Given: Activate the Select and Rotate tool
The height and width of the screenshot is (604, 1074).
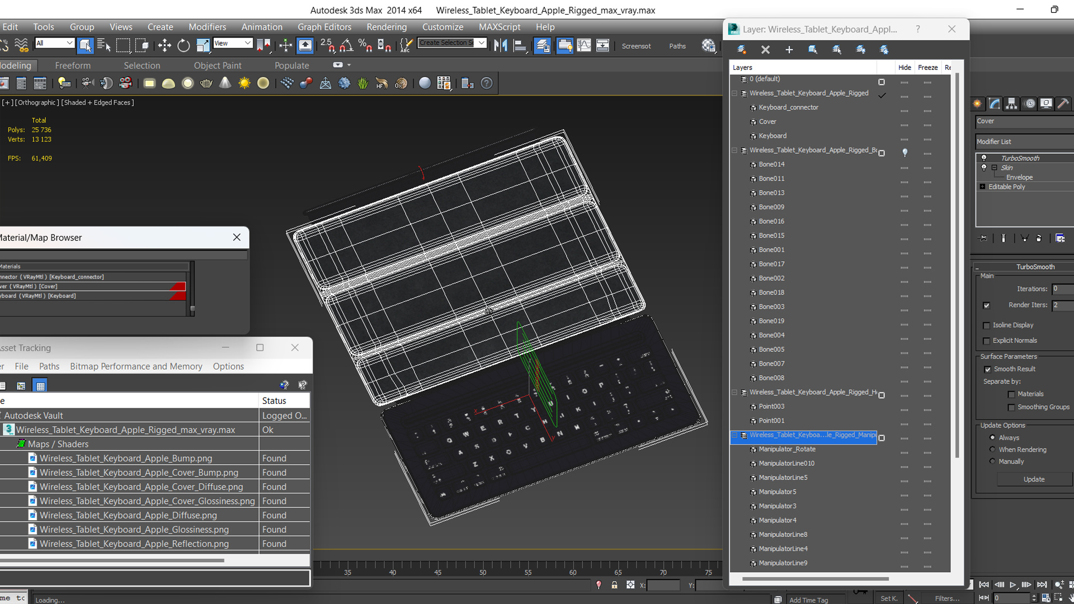Looking at the screenshot, I should (183, 45).
